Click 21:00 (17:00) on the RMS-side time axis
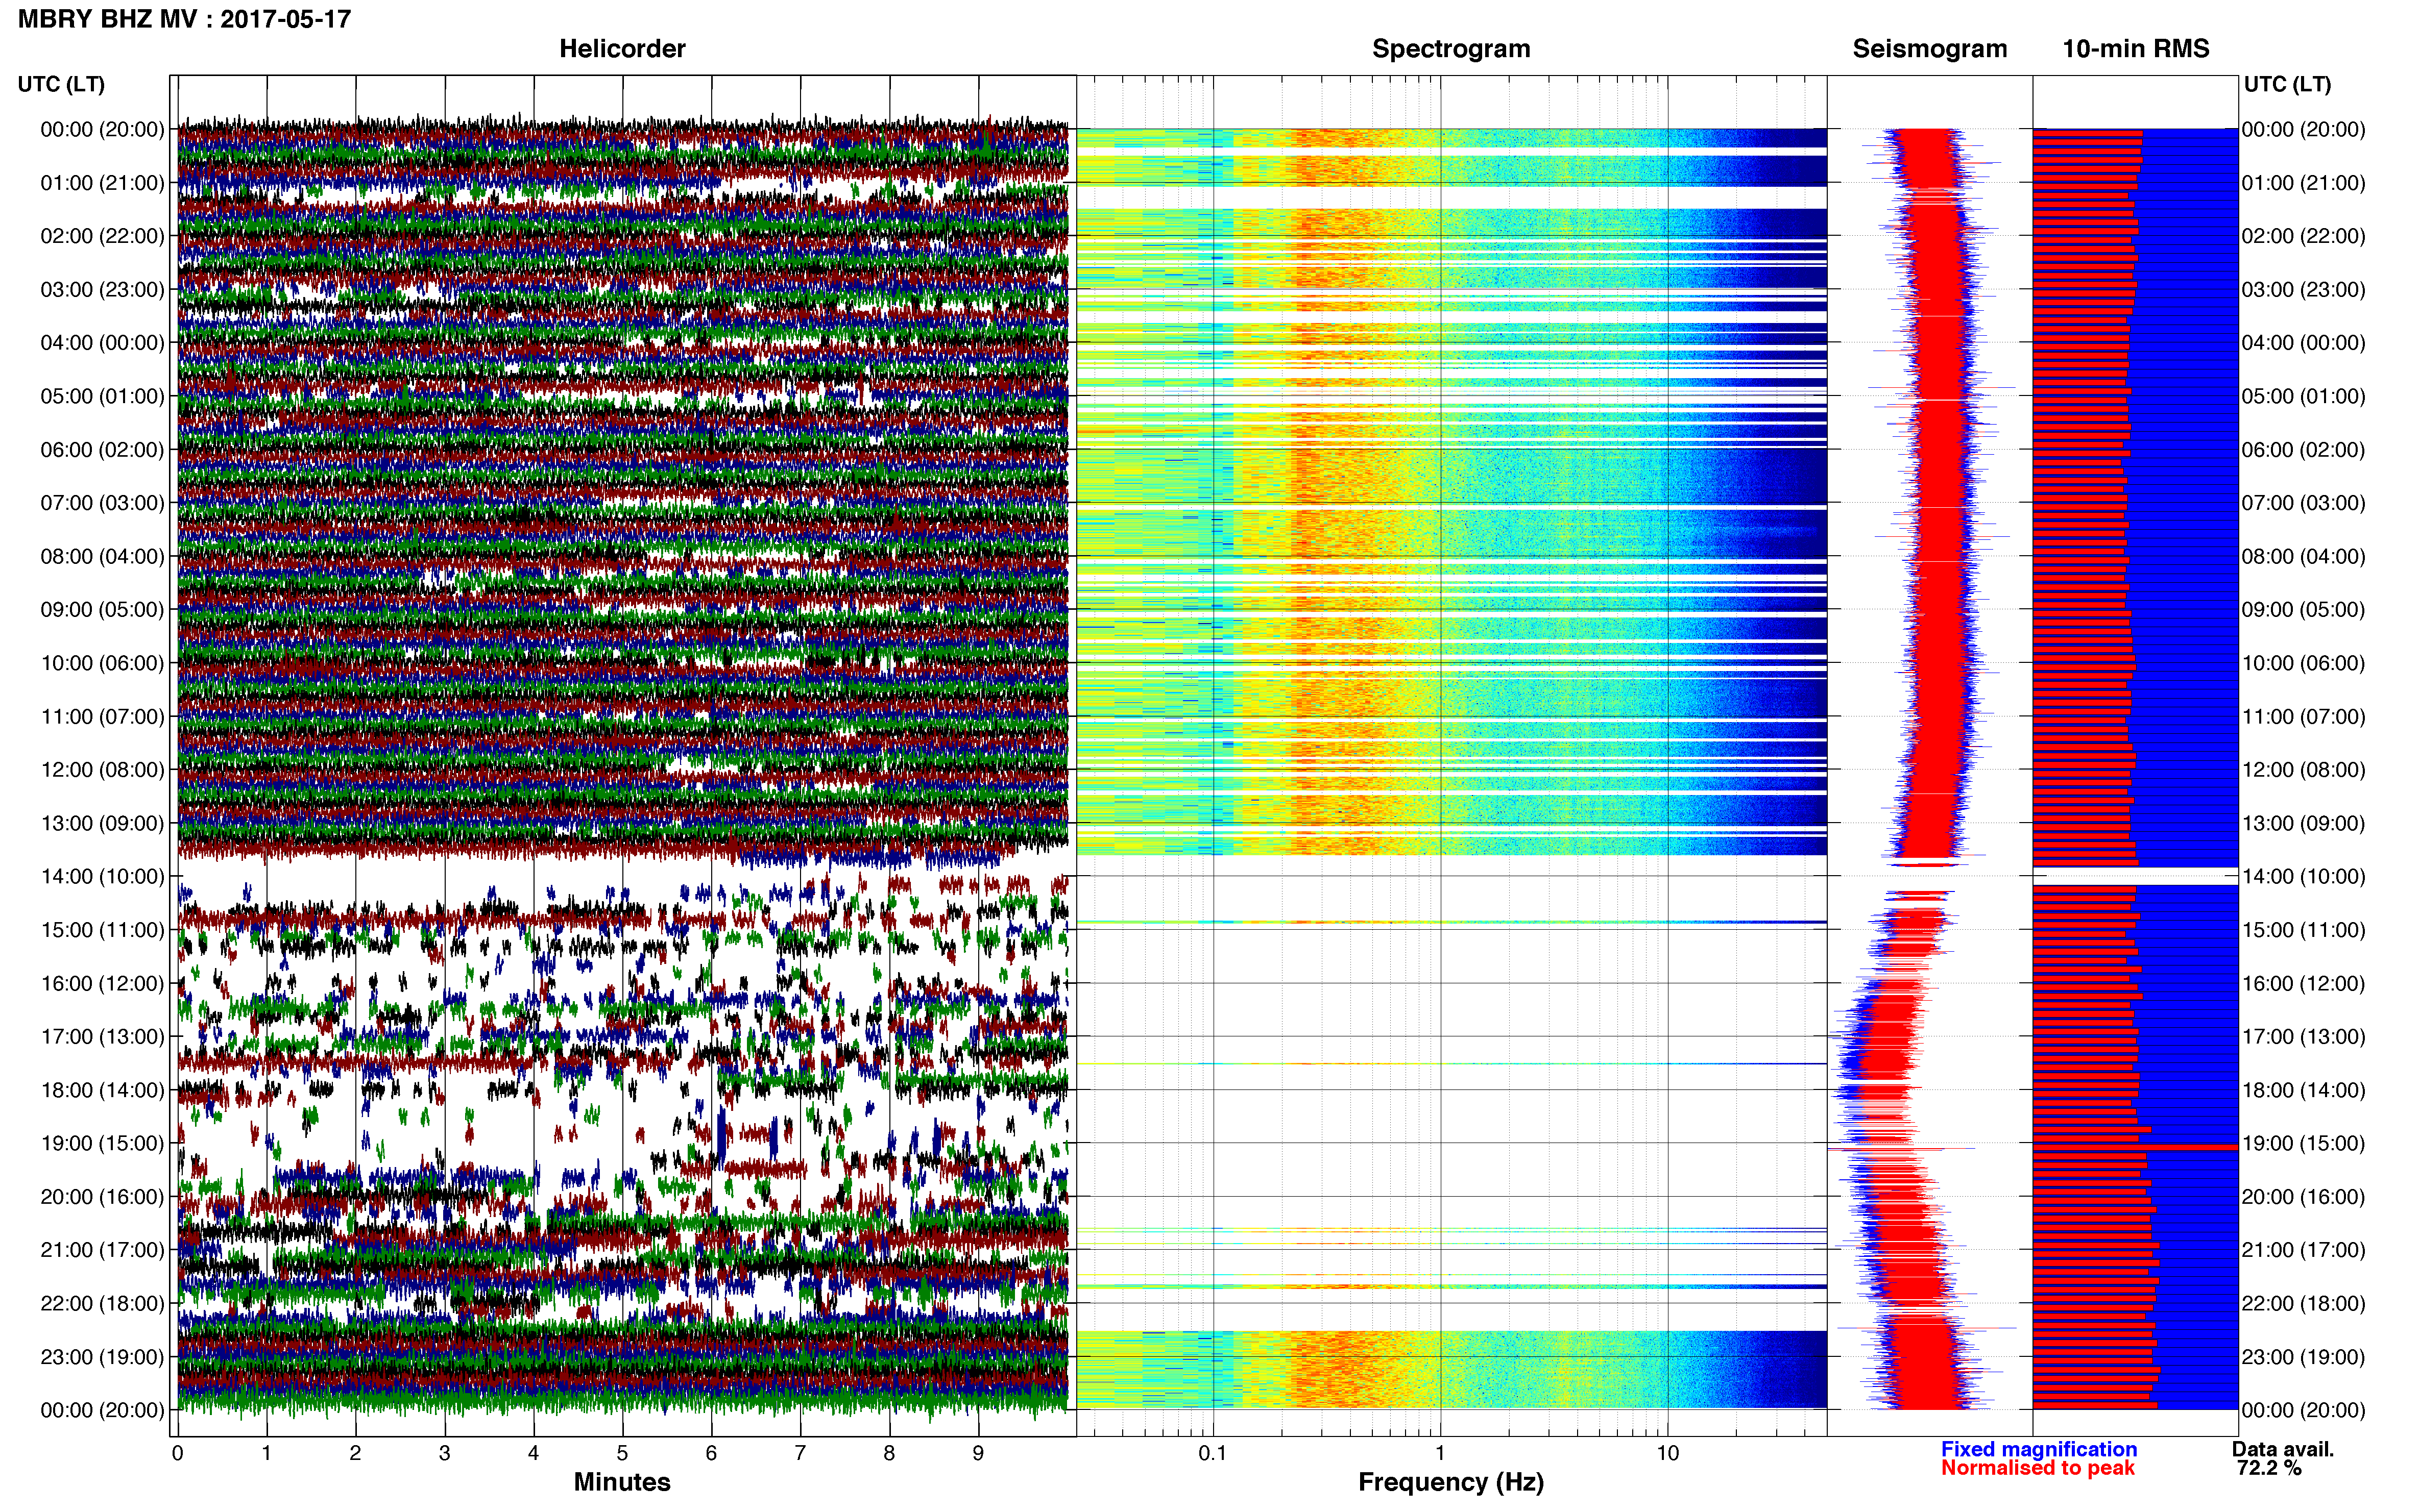 pos(2303,1250)
